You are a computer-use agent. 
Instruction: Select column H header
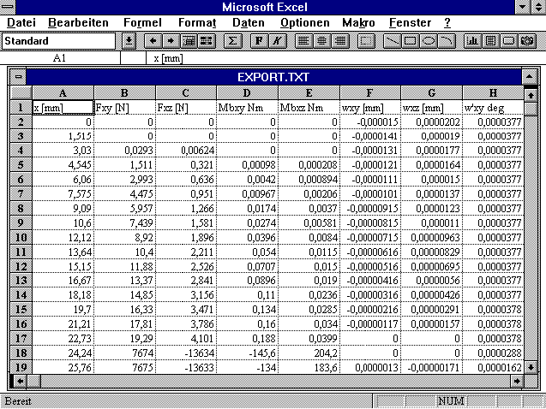(493, 92)
